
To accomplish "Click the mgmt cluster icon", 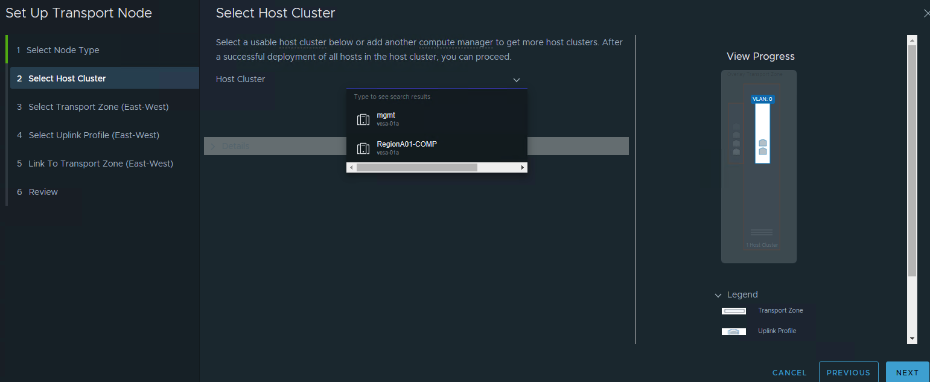I will coord(363,119).
